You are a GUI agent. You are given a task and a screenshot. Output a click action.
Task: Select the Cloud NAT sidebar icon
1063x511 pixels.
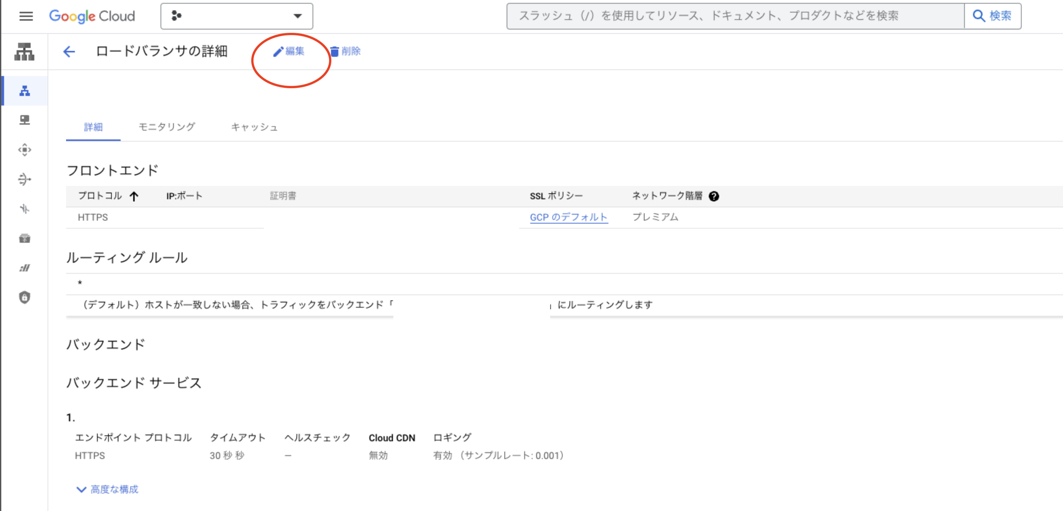pos(24,179)
